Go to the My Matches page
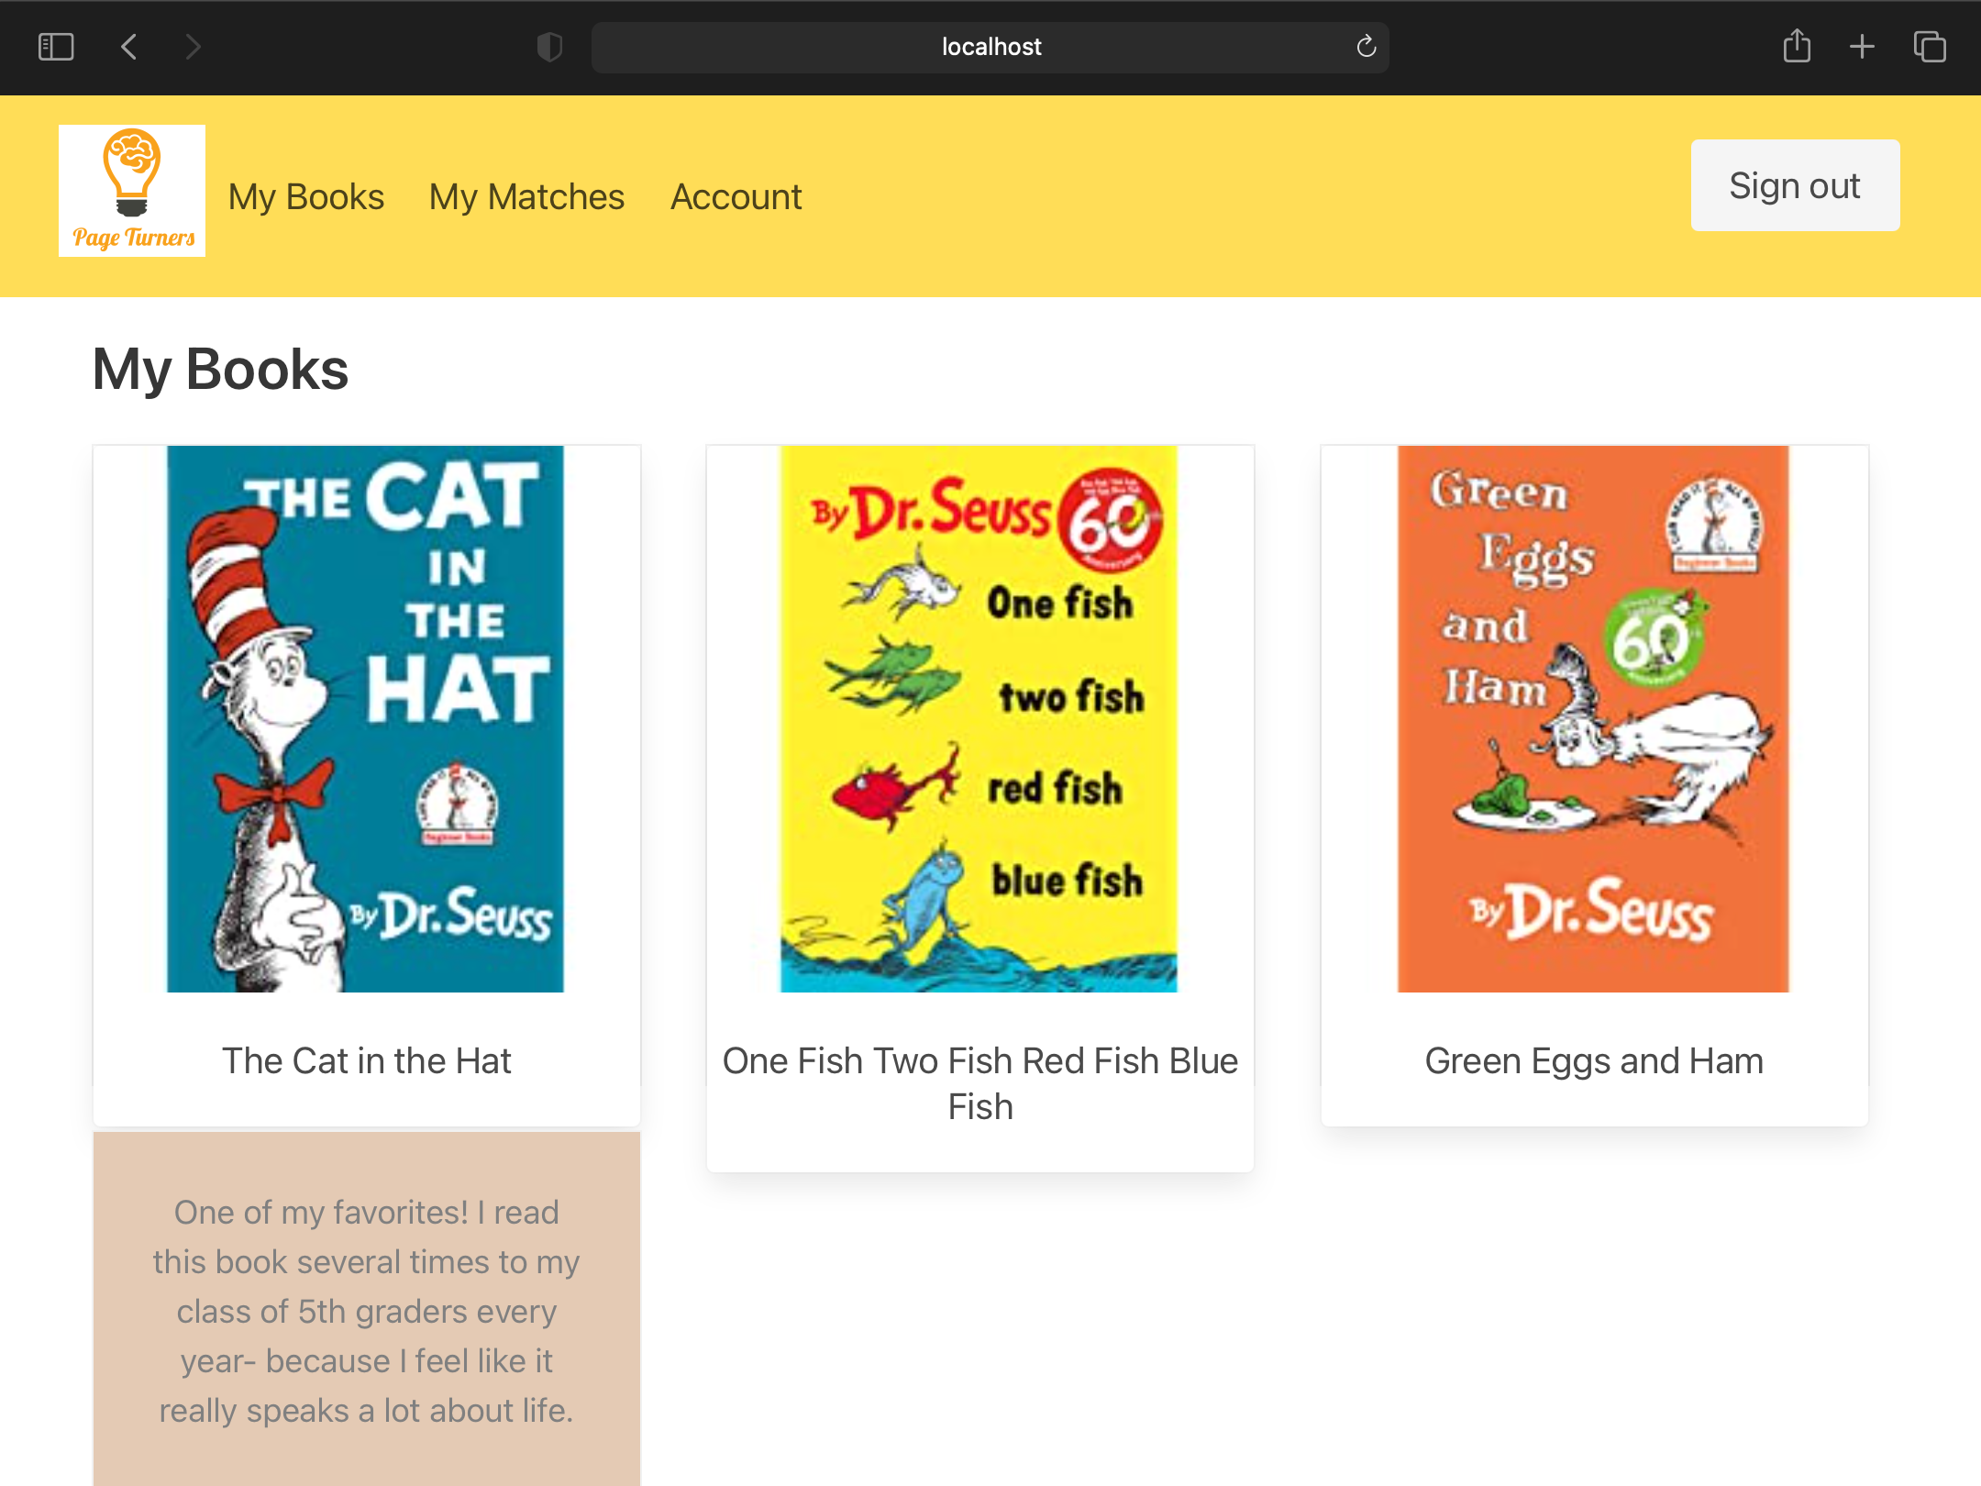The height and width of the screenshot is (1486, 1981). pos(526,197)
